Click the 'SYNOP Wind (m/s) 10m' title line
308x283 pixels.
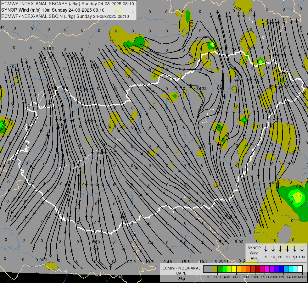pos(53,10)
